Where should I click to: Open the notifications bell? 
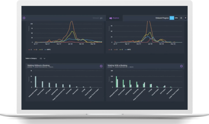[181, 18]
